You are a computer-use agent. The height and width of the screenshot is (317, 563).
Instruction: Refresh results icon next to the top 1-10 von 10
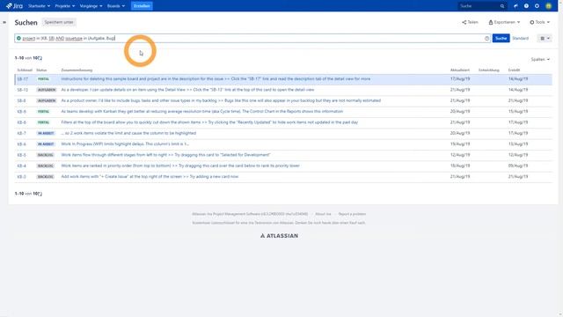coord(40,58)
